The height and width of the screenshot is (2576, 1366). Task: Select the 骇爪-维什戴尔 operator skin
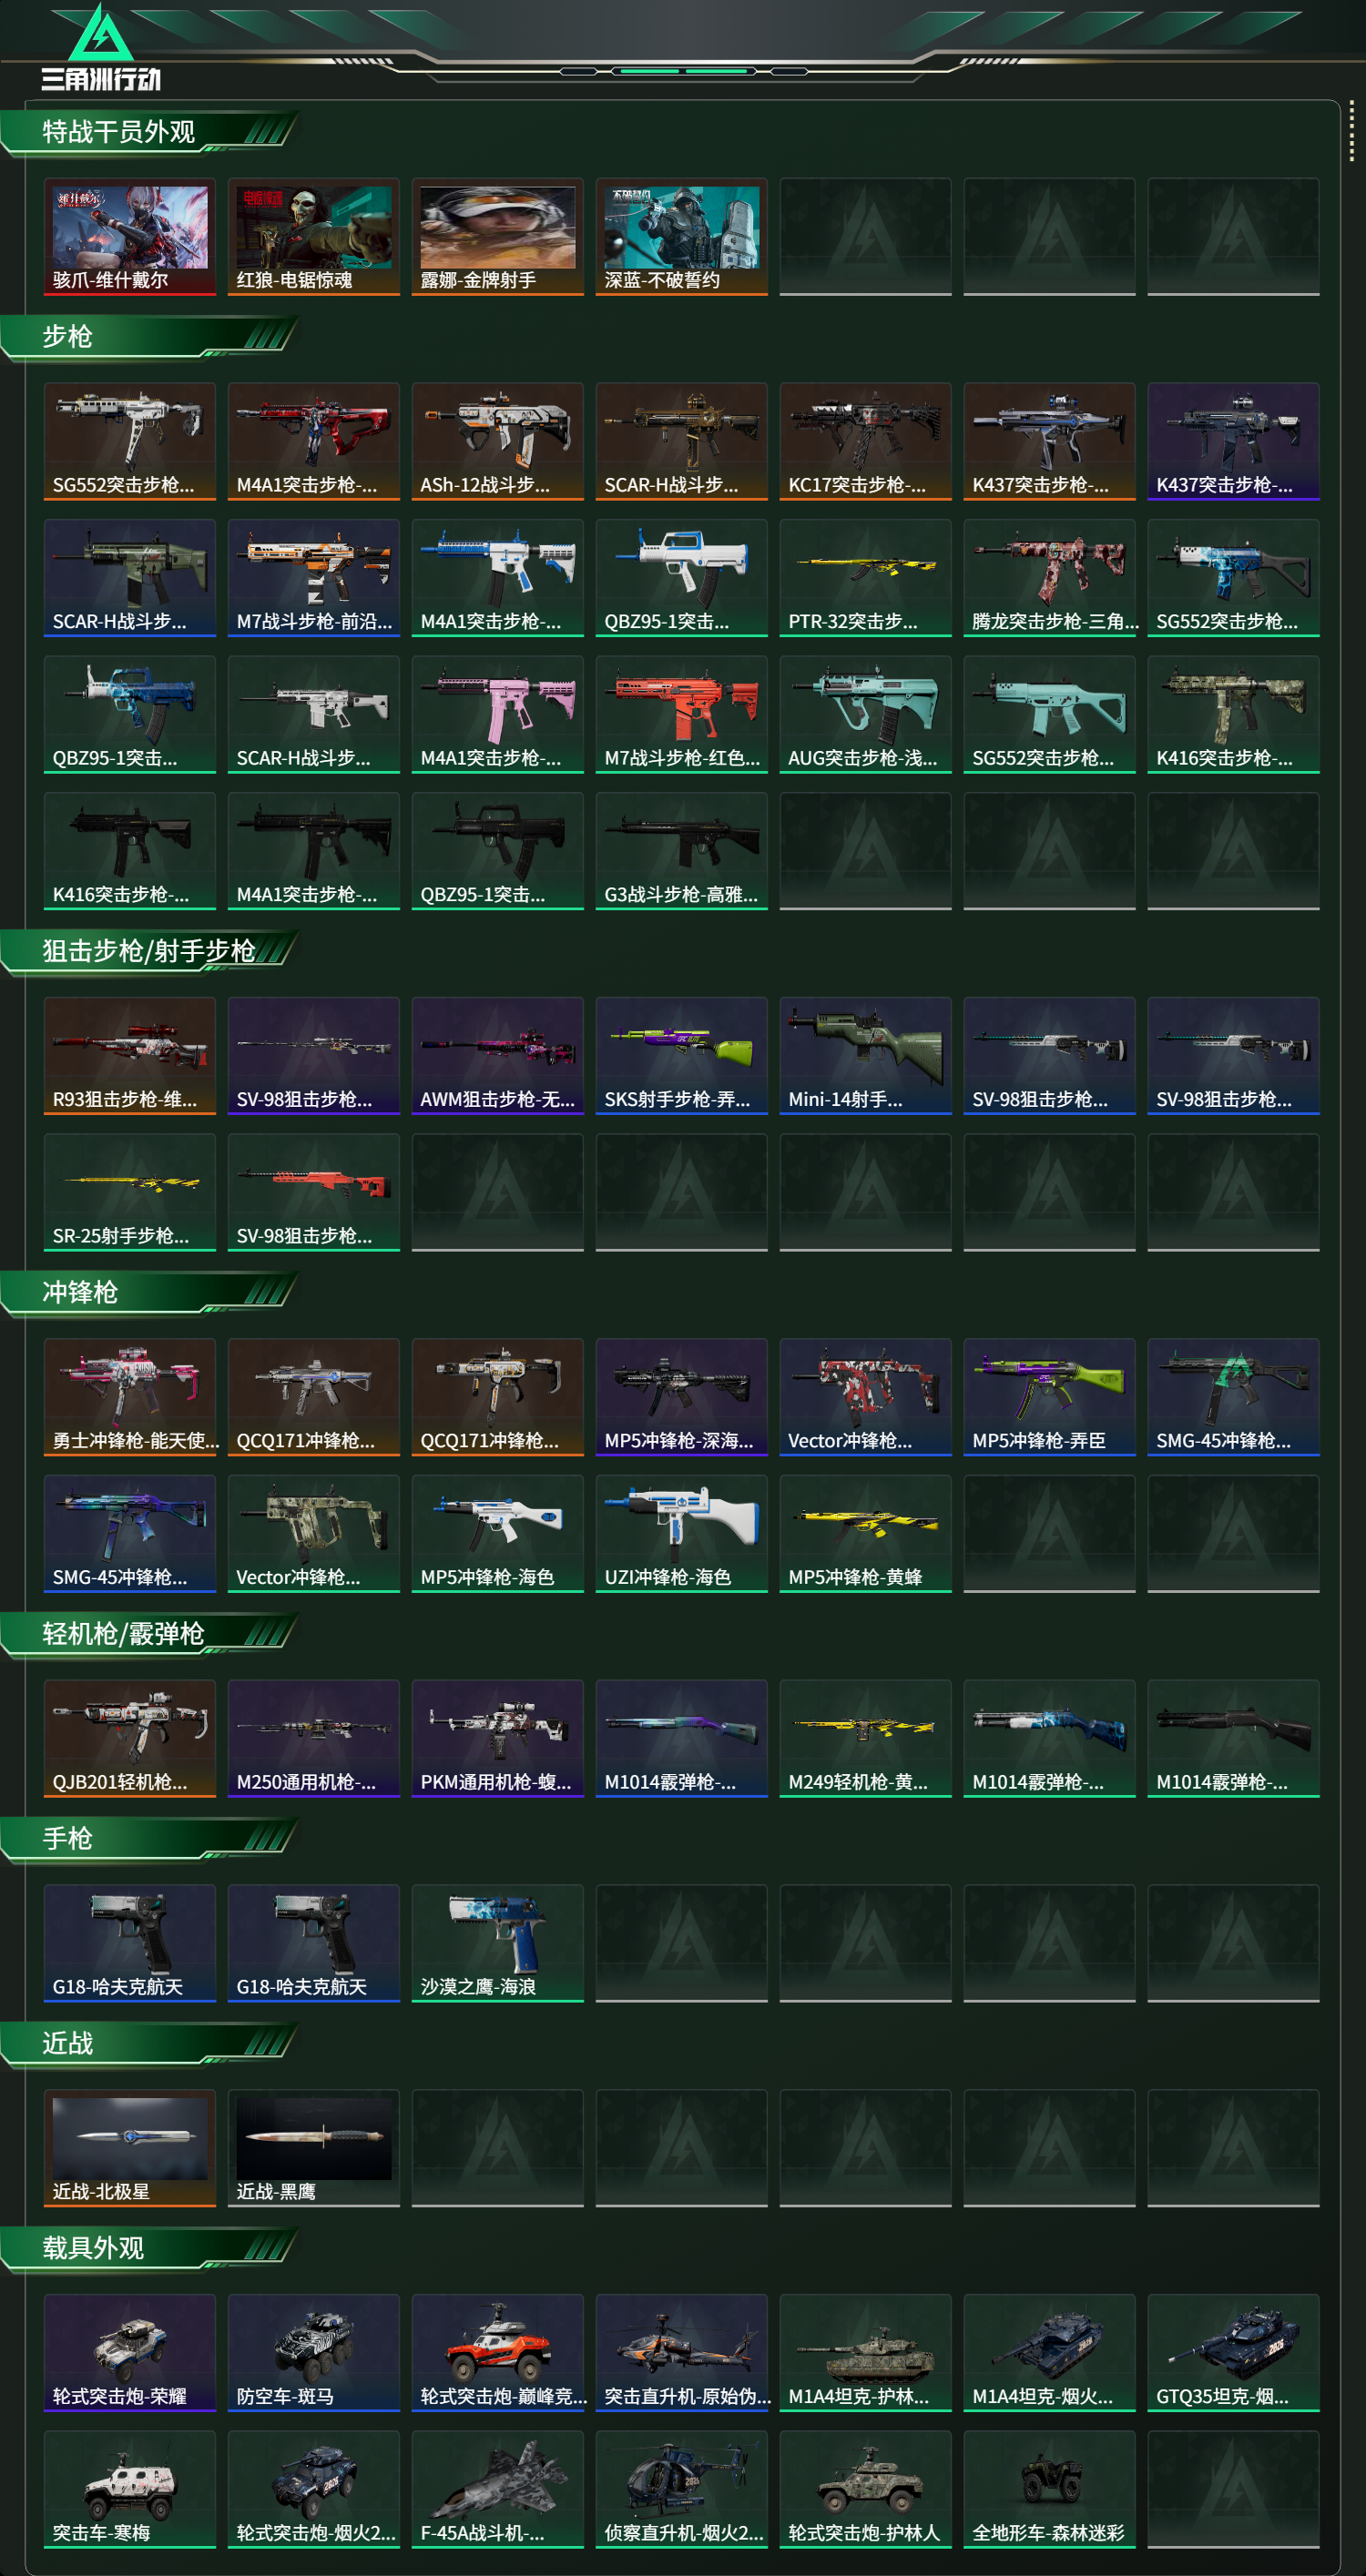tap(130, 237)
